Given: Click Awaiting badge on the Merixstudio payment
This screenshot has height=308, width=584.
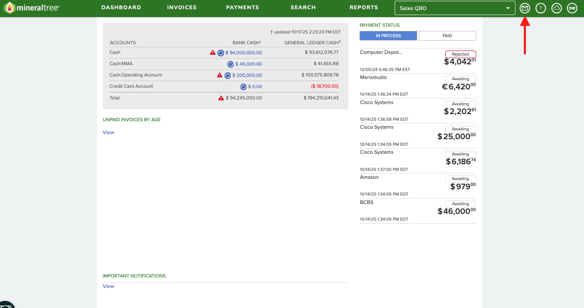Looking at the screenshot, I should click(460, 79).
